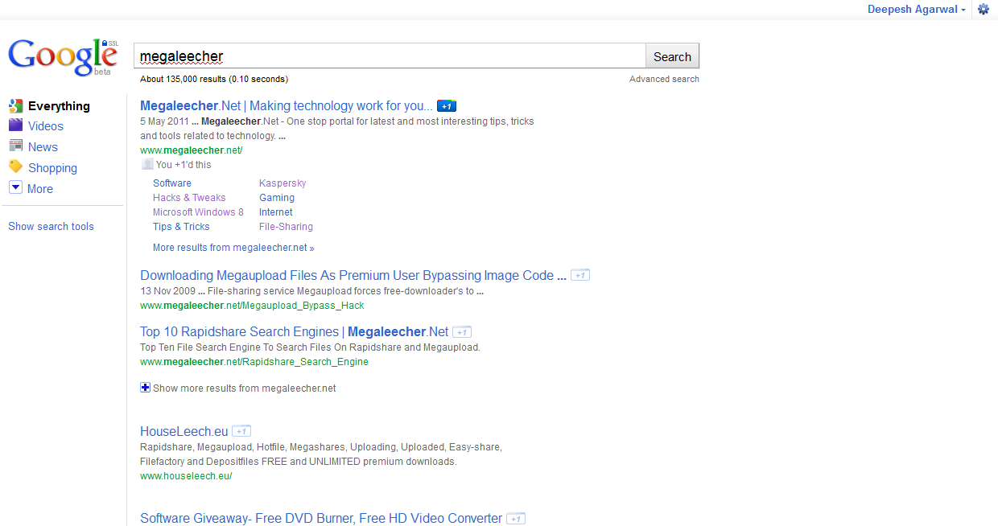Open the Microsoft Windows 8 sitelink
This screenshot has height=526, width=998.
click(198, 212)
